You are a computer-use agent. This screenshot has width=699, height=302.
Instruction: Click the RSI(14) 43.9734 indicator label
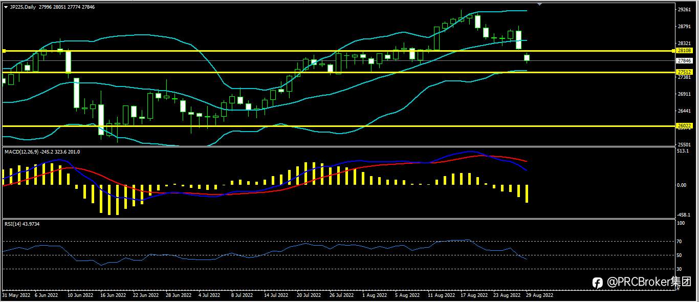[x=22, y=224]
